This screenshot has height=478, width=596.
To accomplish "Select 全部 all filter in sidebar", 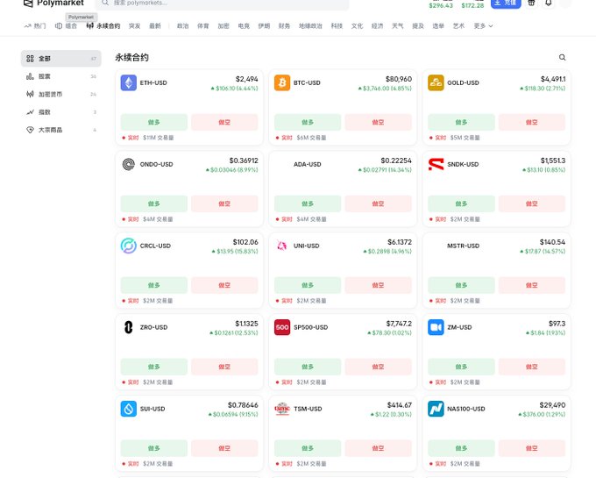I will (60, 59).
